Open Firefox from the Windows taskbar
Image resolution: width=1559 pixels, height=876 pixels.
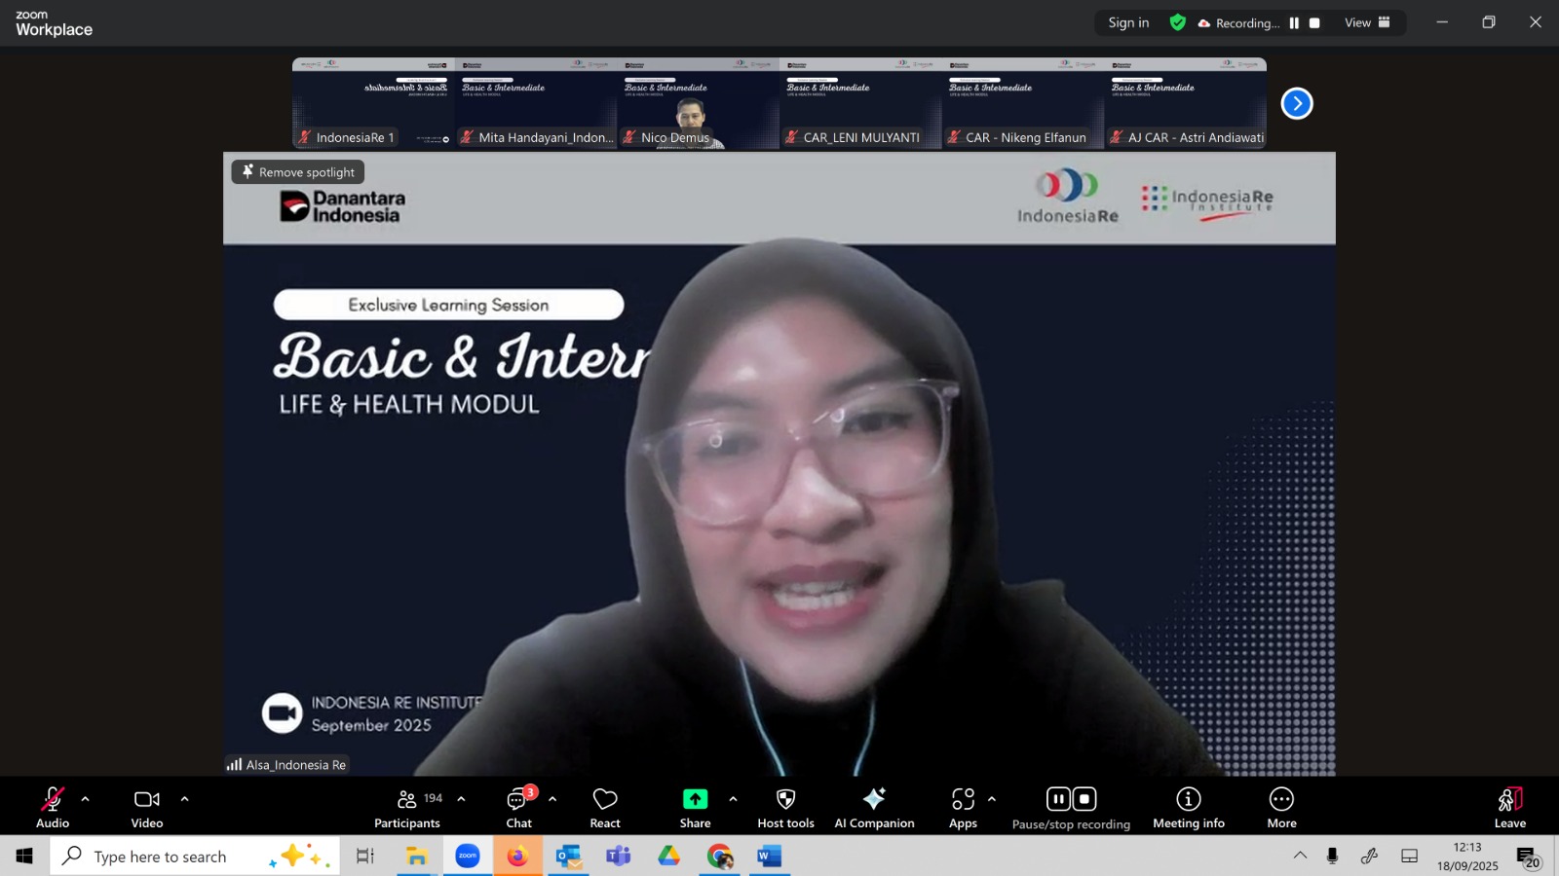click(x=517, y=857)
